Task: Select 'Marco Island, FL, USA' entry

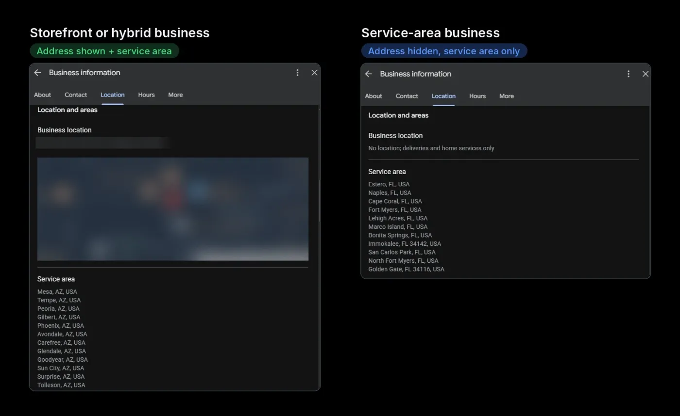Action: click(x=398, y=227)
